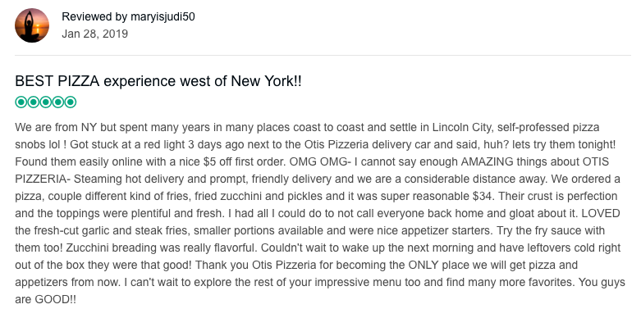Click the words "Reviewed by"
Viewport: 641px width, 318px height.
point(94,16)
